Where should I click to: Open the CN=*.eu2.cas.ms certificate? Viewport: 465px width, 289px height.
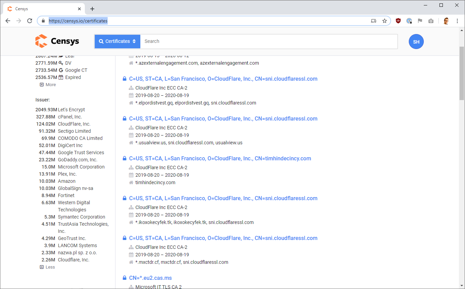(x=150, y=278)
